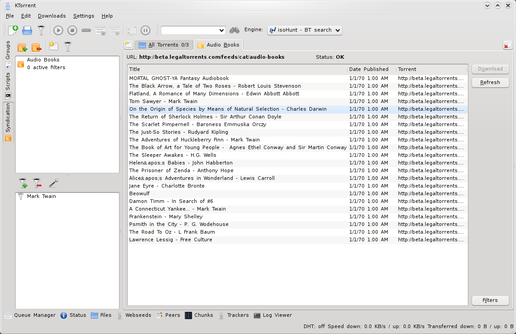Start the torrent with the play button
The height and width of the screenshot is (334, 516).
pos(58,30)
